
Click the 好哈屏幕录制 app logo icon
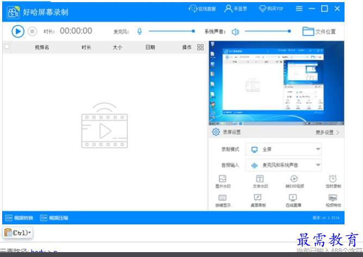(13, 12)
